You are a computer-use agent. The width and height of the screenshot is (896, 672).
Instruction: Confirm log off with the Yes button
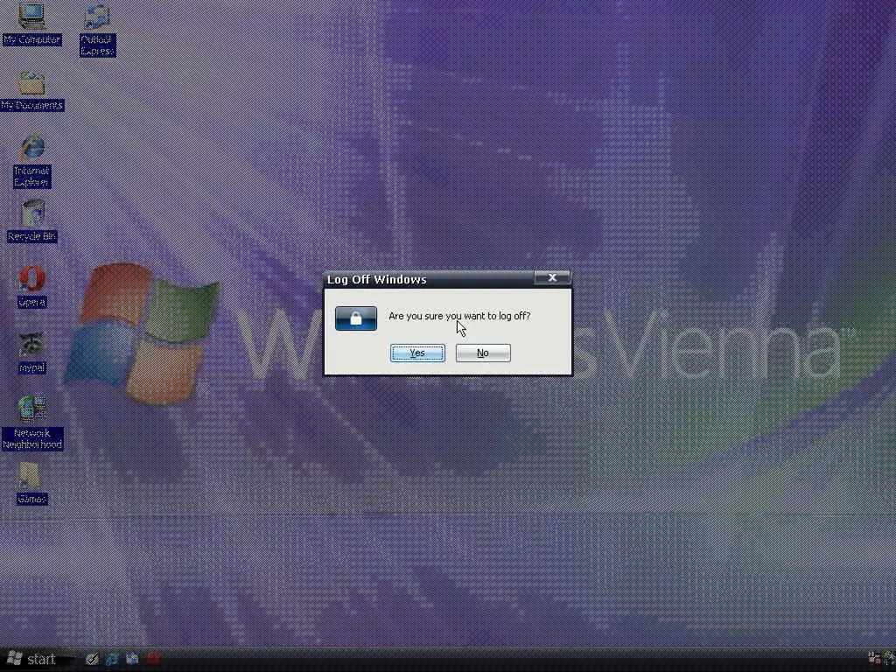(417, 353)
